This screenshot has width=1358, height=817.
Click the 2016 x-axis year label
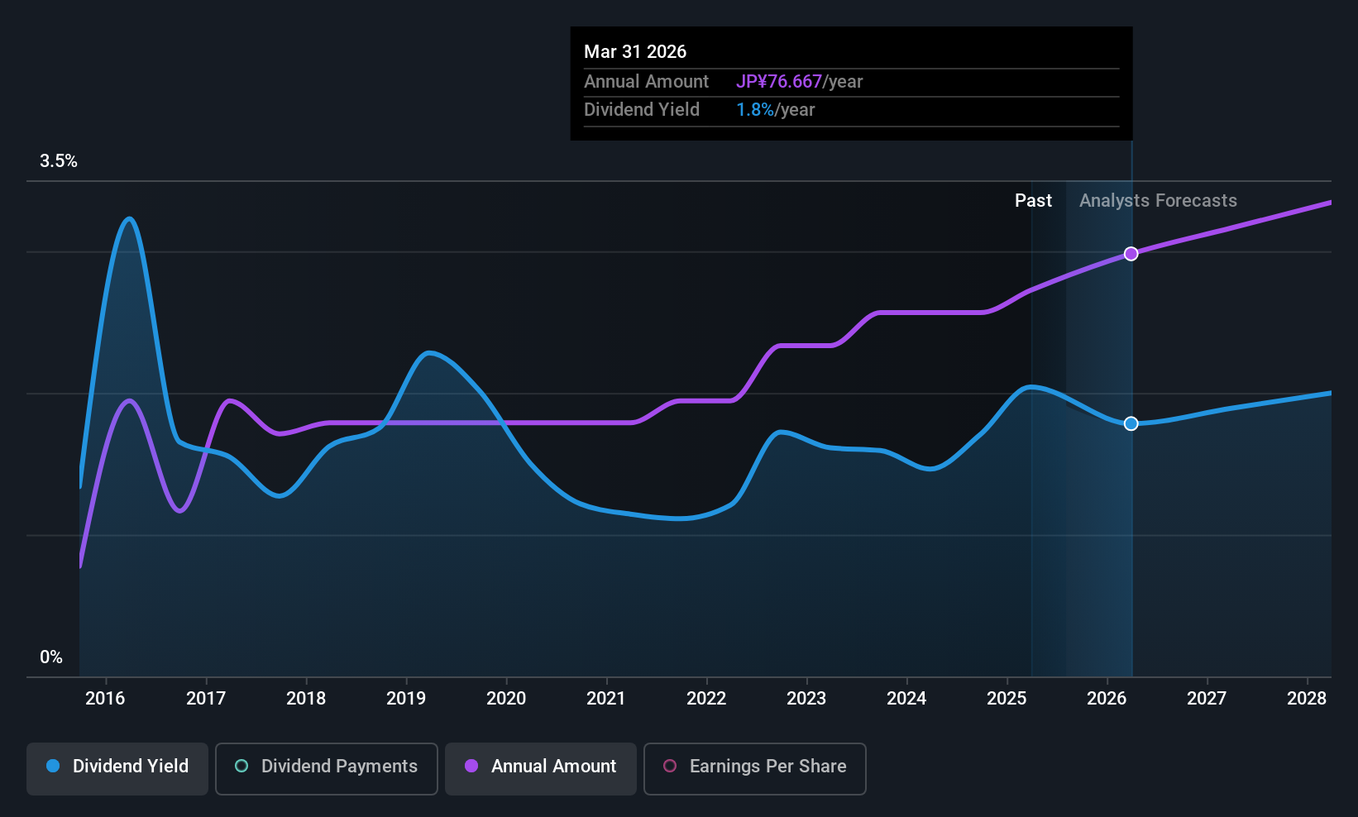click(105, 699)
